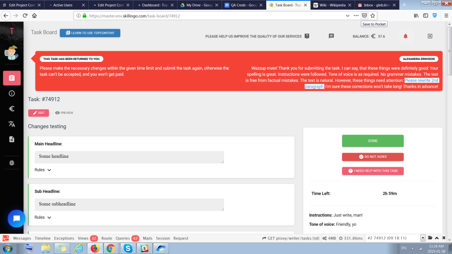This screenshot has height=254, width=452.
Task: Open the notifications bell icon
Action: tap(407, 36)
